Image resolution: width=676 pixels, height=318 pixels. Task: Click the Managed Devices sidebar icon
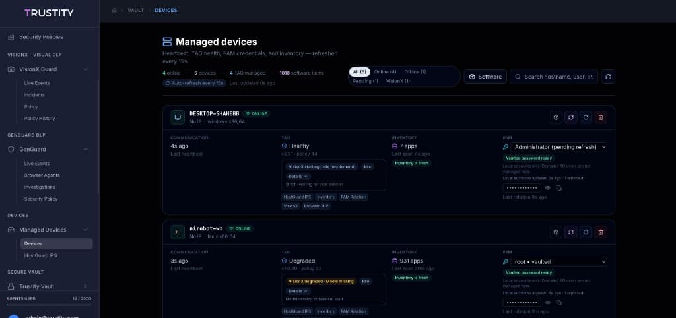[11, 230]
